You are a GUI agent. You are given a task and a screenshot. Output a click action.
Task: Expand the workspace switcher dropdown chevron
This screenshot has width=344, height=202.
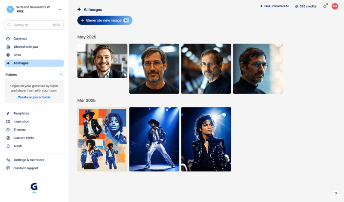pyautogui.click(x=60, y=9)
